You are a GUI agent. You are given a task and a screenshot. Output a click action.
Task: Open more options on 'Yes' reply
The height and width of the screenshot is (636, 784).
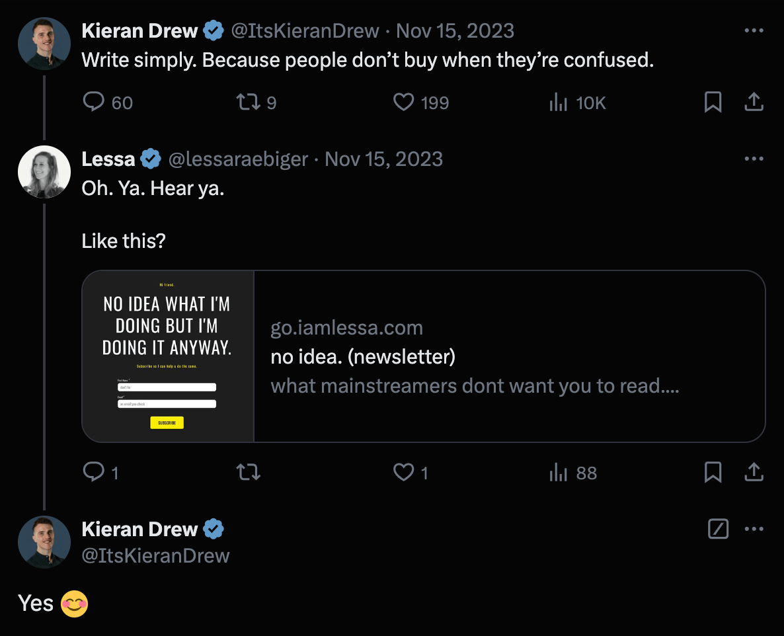[x=754, y=529]
